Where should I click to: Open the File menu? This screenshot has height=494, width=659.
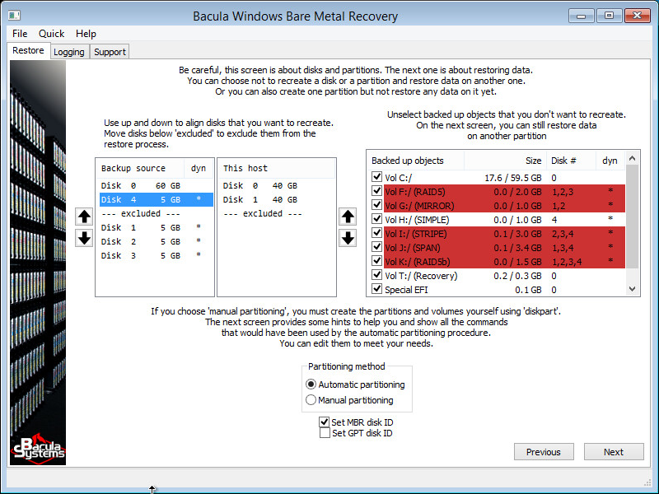point(20,34)
